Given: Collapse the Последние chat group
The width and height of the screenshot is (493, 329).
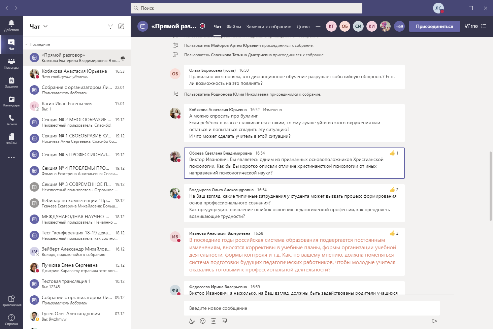Looking at the screenshot, I should (26, 44).
